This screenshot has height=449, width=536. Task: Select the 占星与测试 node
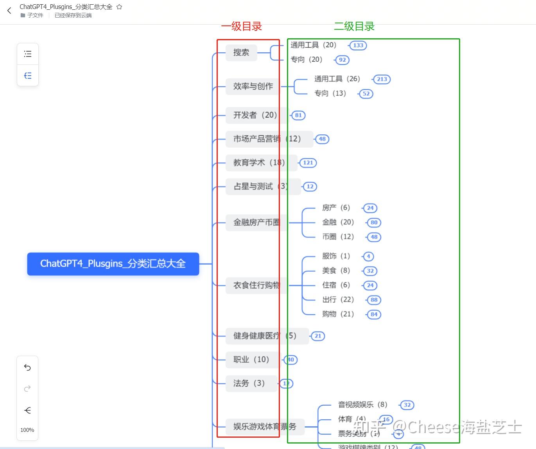(x=263, y=187)
